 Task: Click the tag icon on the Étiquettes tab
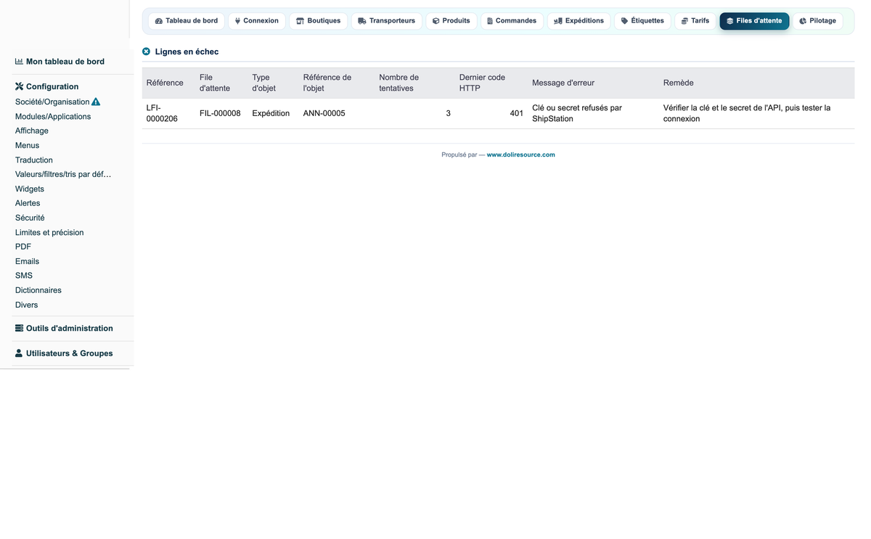[624, 21]
